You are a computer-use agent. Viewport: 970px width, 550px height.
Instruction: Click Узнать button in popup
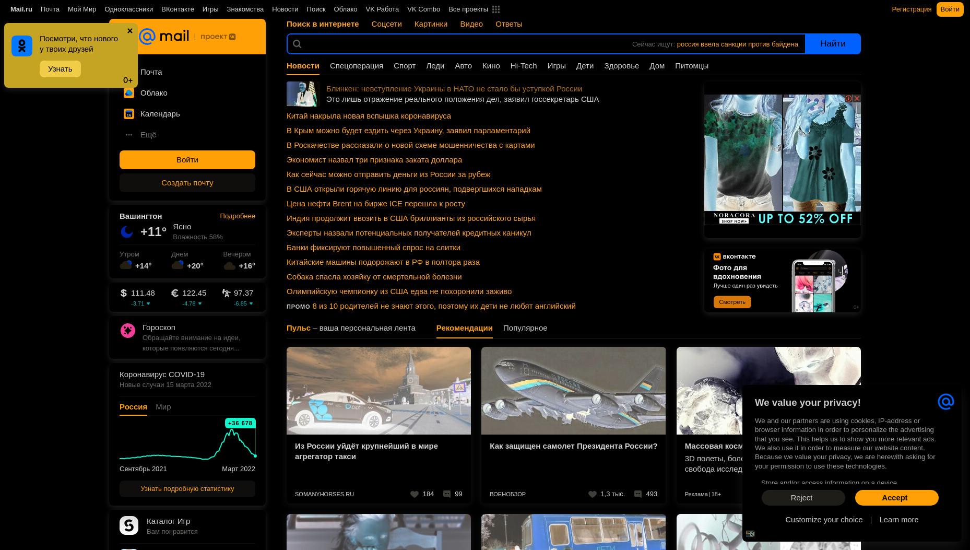60,69
